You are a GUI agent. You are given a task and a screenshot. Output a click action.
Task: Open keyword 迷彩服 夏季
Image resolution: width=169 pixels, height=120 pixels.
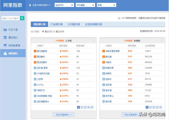42,68
